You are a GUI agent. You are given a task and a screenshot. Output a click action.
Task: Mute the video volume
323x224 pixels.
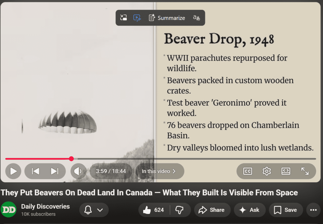click(x=78, y=171)
